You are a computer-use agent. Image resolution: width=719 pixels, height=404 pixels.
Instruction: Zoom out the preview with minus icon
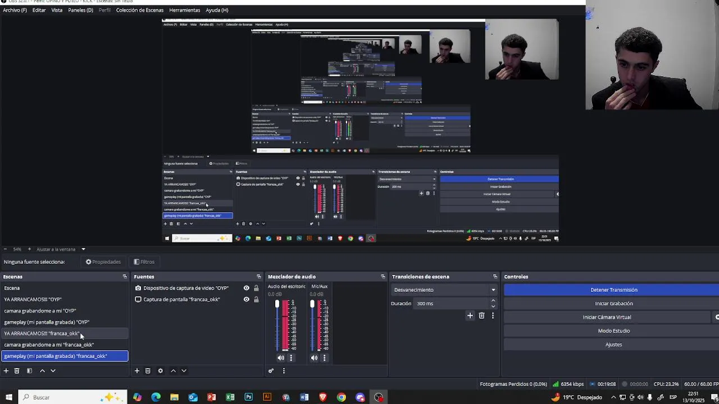tap(5, 249)
